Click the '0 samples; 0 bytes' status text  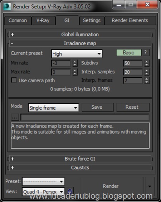(x=80, y=89)
